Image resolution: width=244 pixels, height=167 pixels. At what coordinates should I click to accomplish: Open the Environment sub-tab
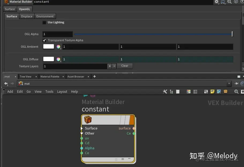coord(45,16)
